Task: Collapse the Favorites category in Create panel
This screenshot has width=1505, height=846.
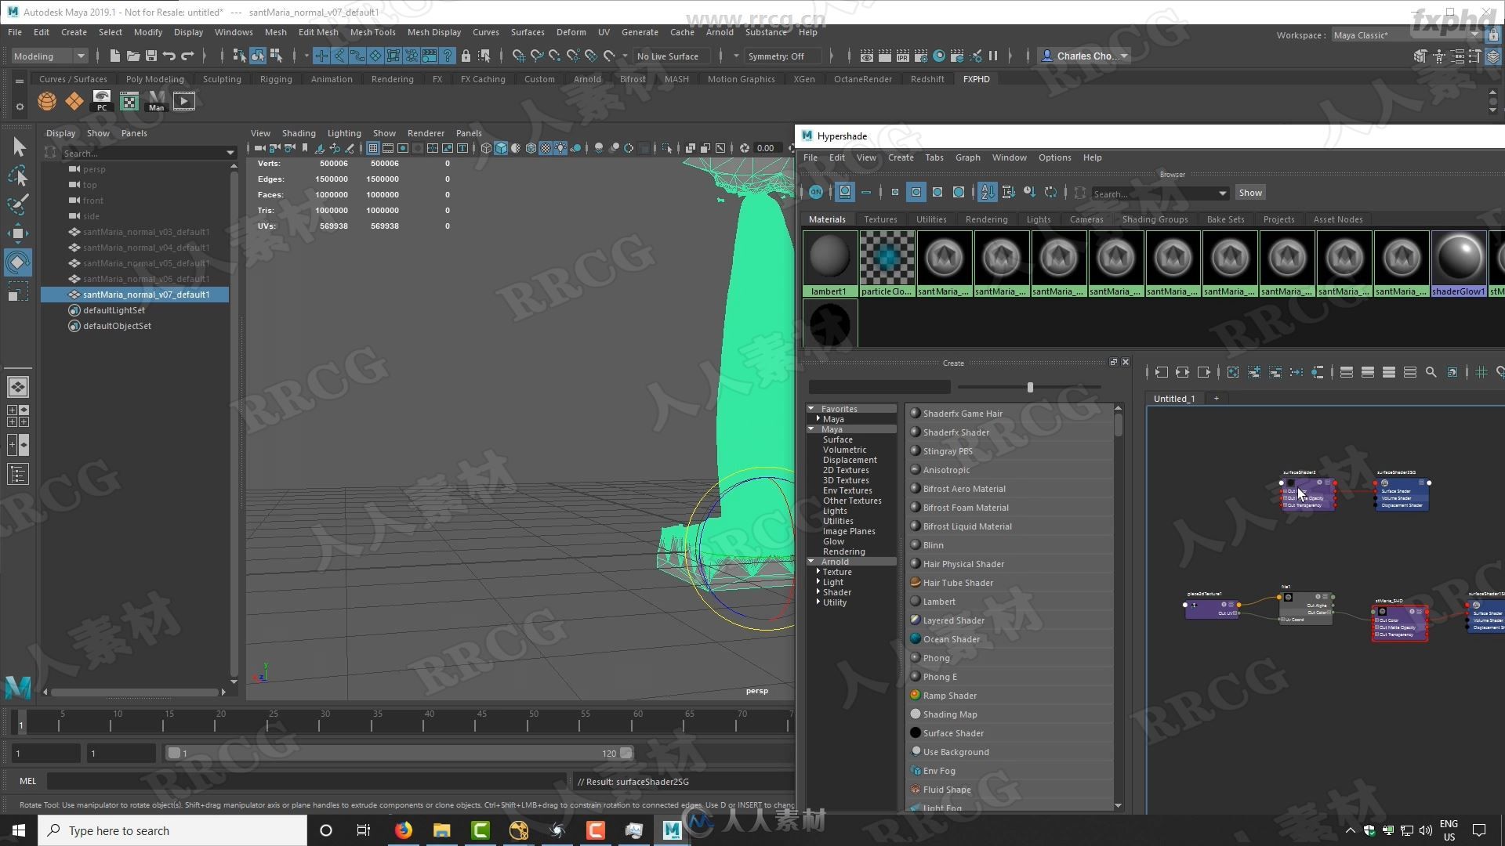Action: [x=811, y=409]
